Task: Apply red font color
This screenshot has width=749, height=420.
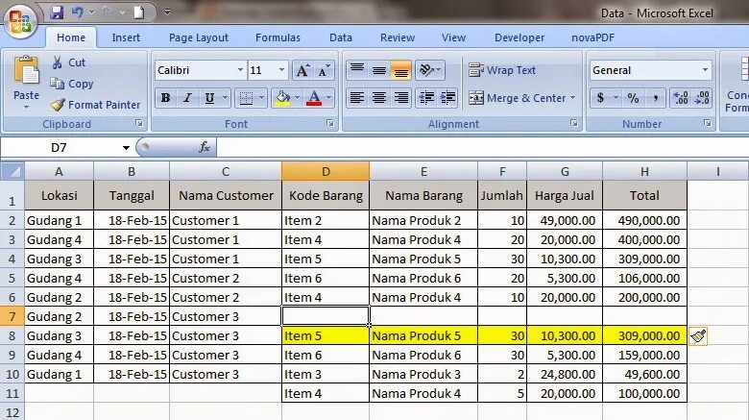Action: tap(314, 98)
